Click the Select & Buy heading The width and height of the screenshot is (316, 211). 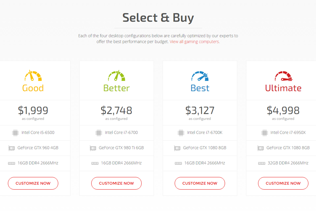[158, 18]
